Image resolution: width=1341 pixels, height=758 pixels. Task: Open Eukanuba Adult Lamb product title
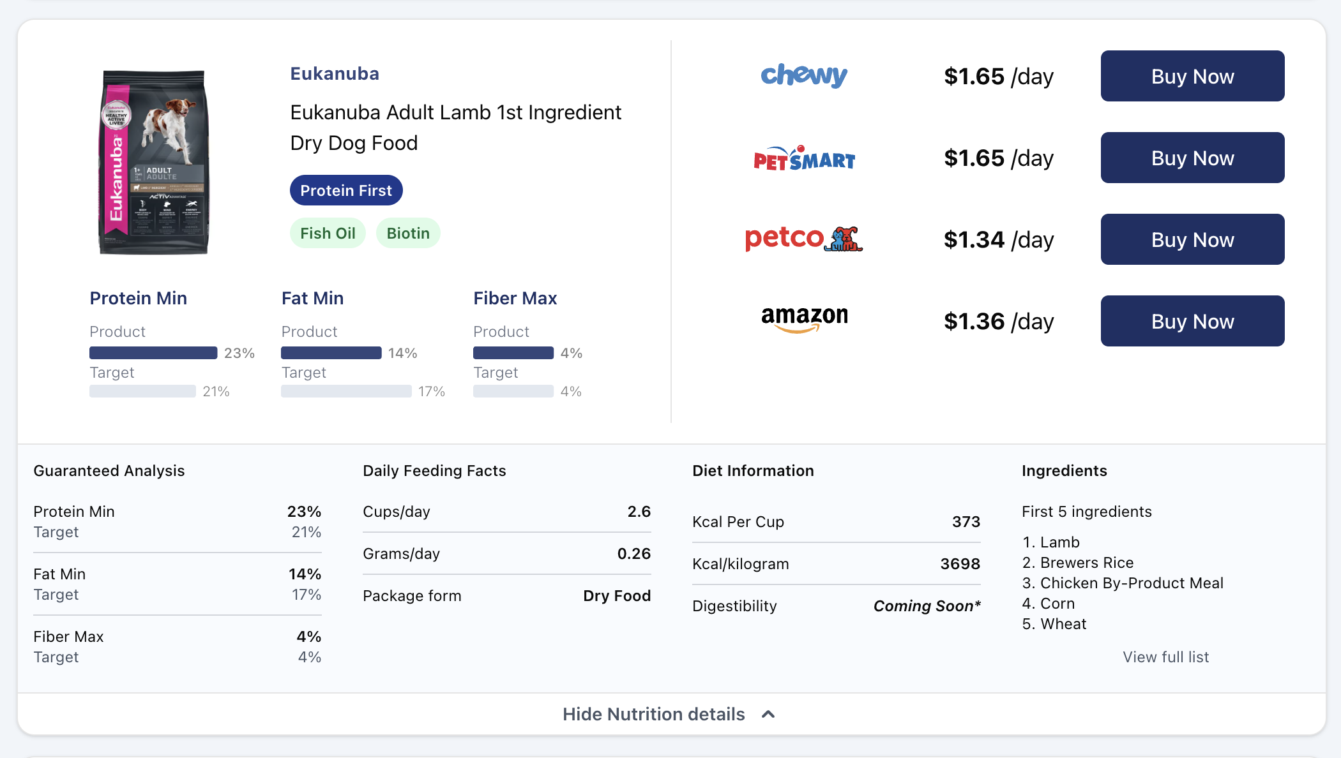tap(455, 127)
